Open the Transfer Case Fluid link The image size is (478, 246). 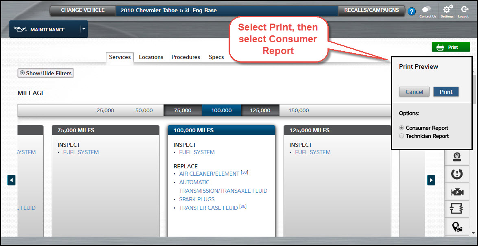[208, 208]
